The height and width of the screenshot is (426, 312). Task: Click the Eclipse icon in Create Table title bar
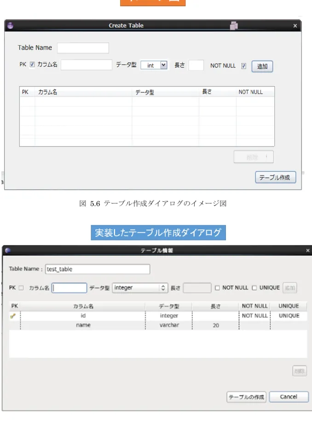[10, 25]
